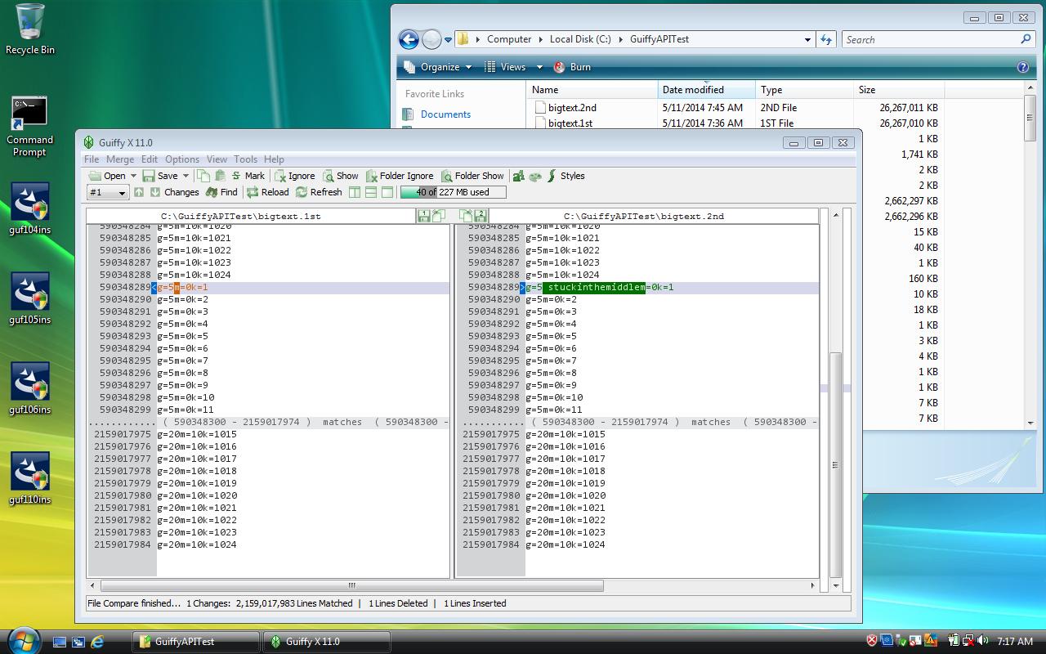Sort Explorer files by Size column
The image size is (1046, 654).
[899, 90]
